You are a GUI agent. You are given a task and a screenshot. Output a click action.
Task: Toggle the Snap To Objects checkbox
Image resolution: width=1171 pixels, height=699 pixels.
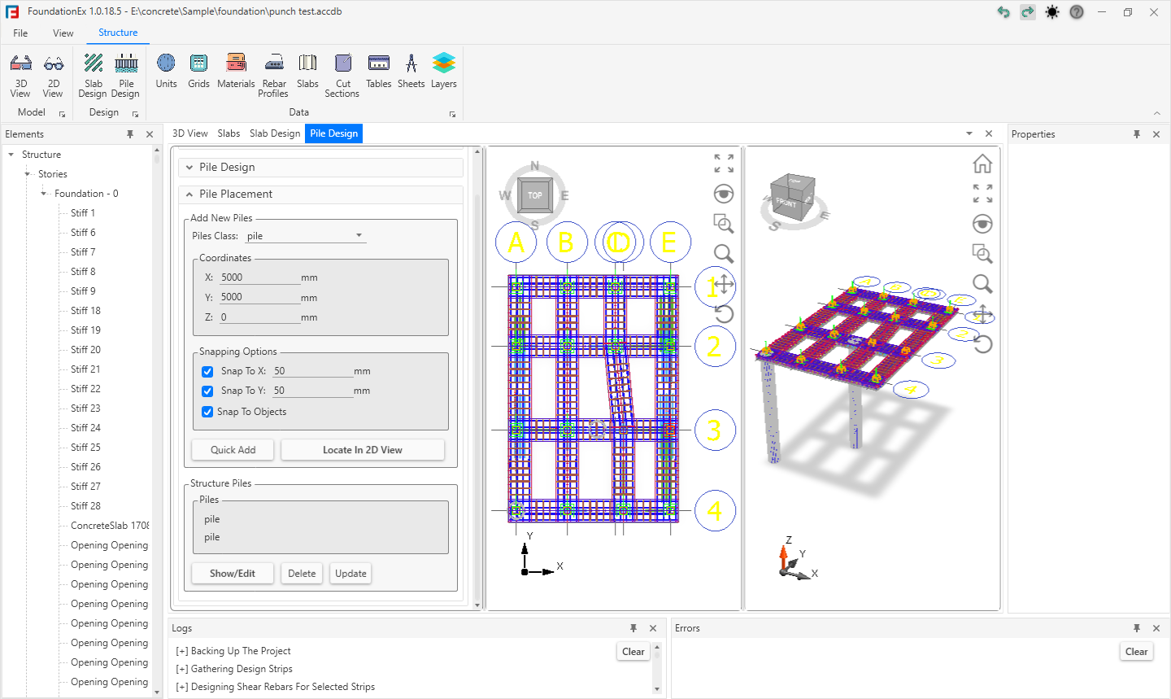coord(207,412)
